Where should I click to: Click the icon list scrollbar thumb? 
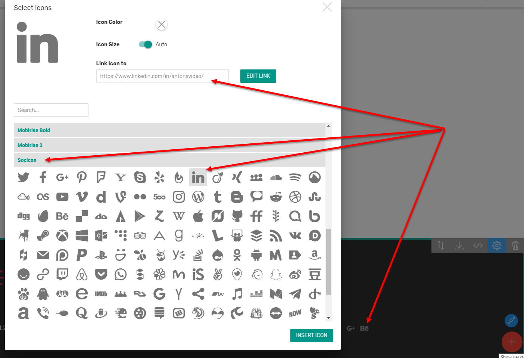coord(328,262)
